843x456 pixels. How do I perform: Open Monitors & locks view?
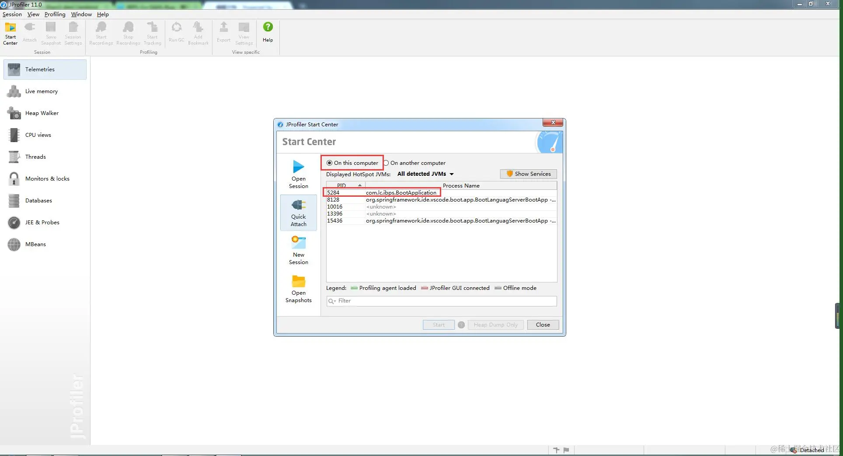(45, 178)
